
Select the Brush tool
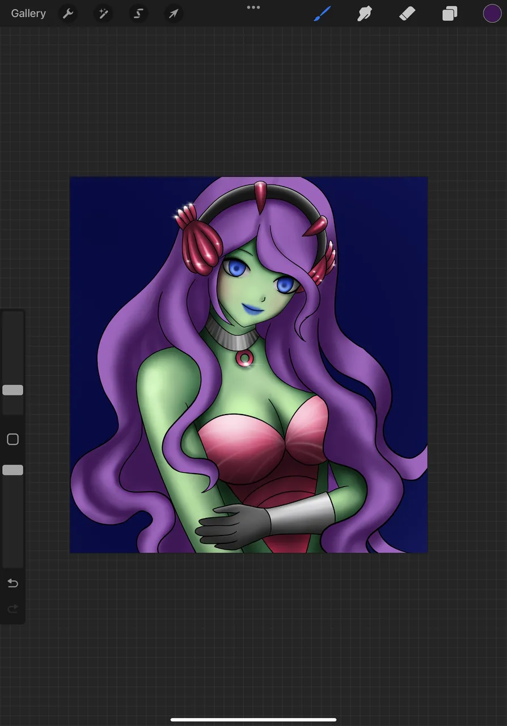322,14
